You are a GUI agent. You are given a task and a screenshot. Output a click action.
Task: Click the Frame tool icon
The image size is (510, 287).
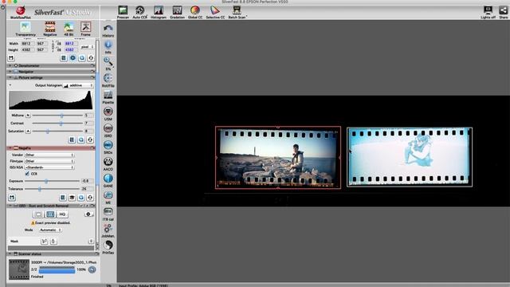(86, 29)
